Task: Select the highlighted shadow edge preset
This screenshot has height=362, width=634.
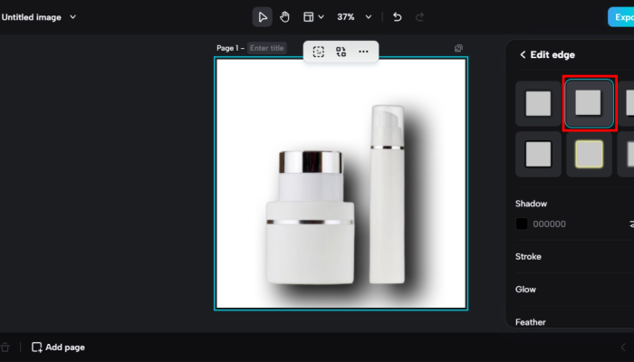Action: tap(589, 103)
